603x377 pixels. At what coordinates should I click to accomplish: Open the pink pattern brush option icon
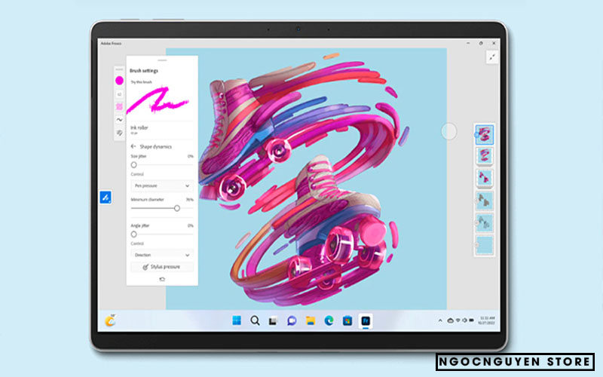tap(119, 106)
